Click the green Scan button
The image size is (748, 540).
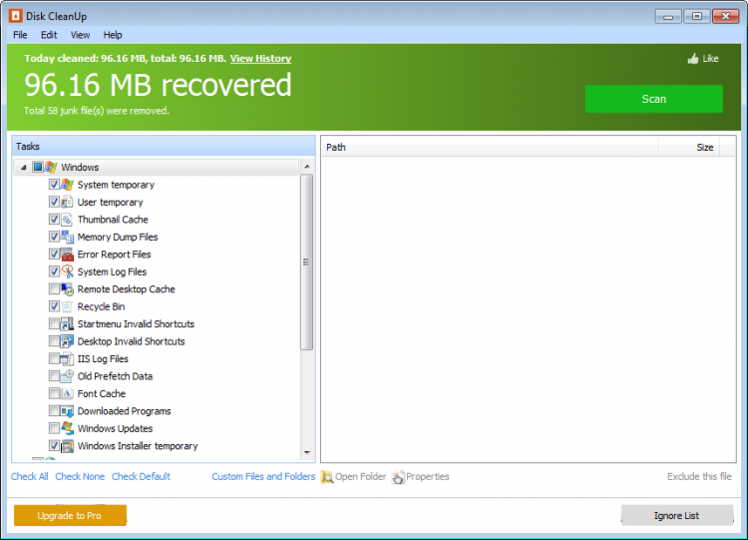pos(653,99)
